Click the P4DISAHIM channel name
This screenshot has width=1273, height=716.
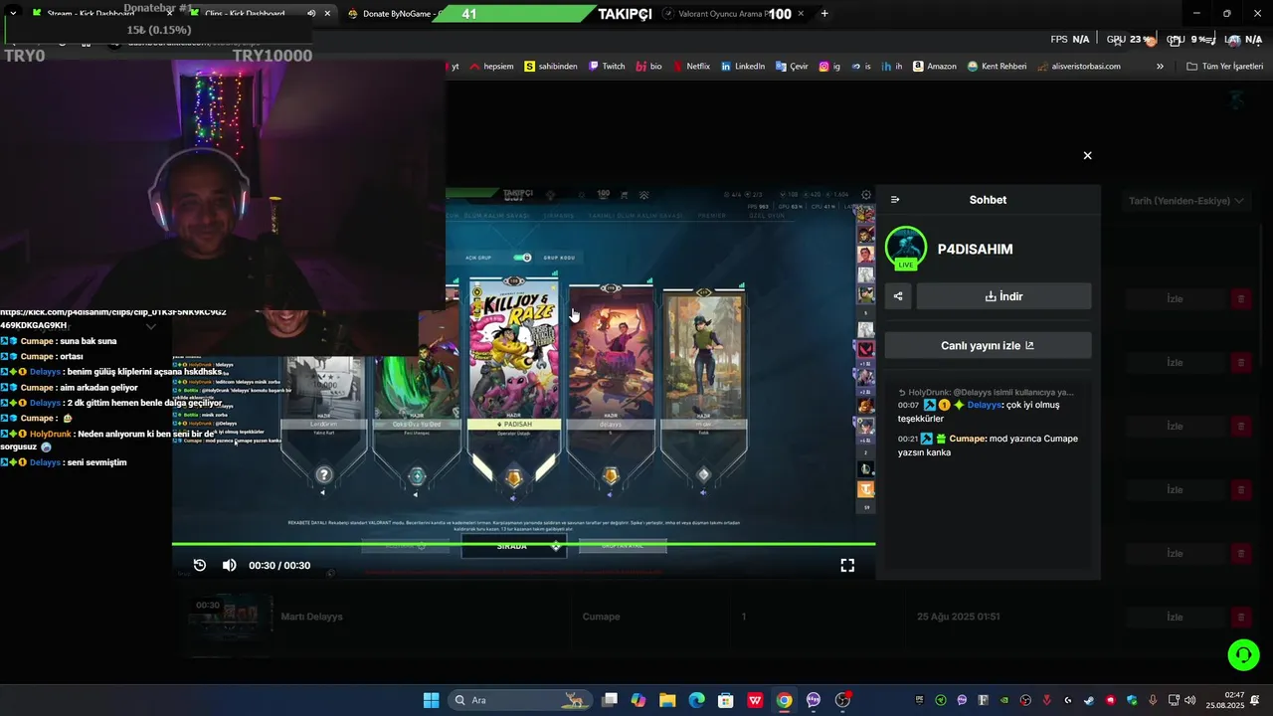click(x=975, y=250)
